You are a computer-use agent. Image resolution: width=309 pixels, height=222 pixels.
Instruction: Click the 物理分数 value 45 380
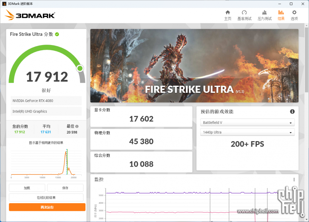tap(141, 142)
